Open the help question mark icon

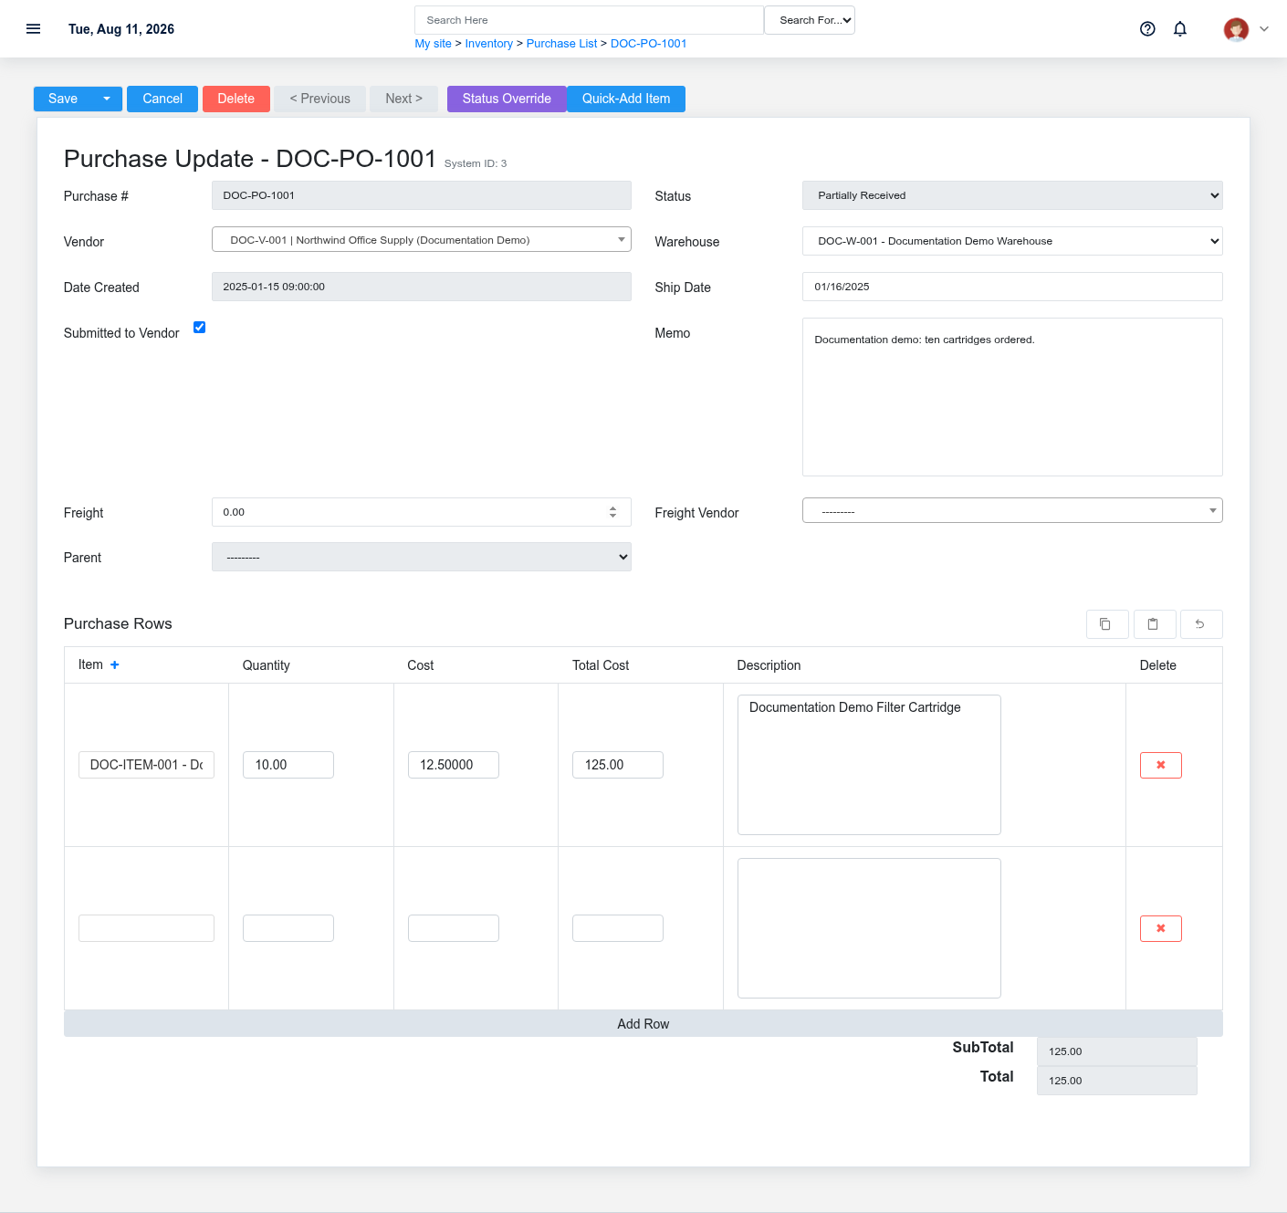point(1147,29)
